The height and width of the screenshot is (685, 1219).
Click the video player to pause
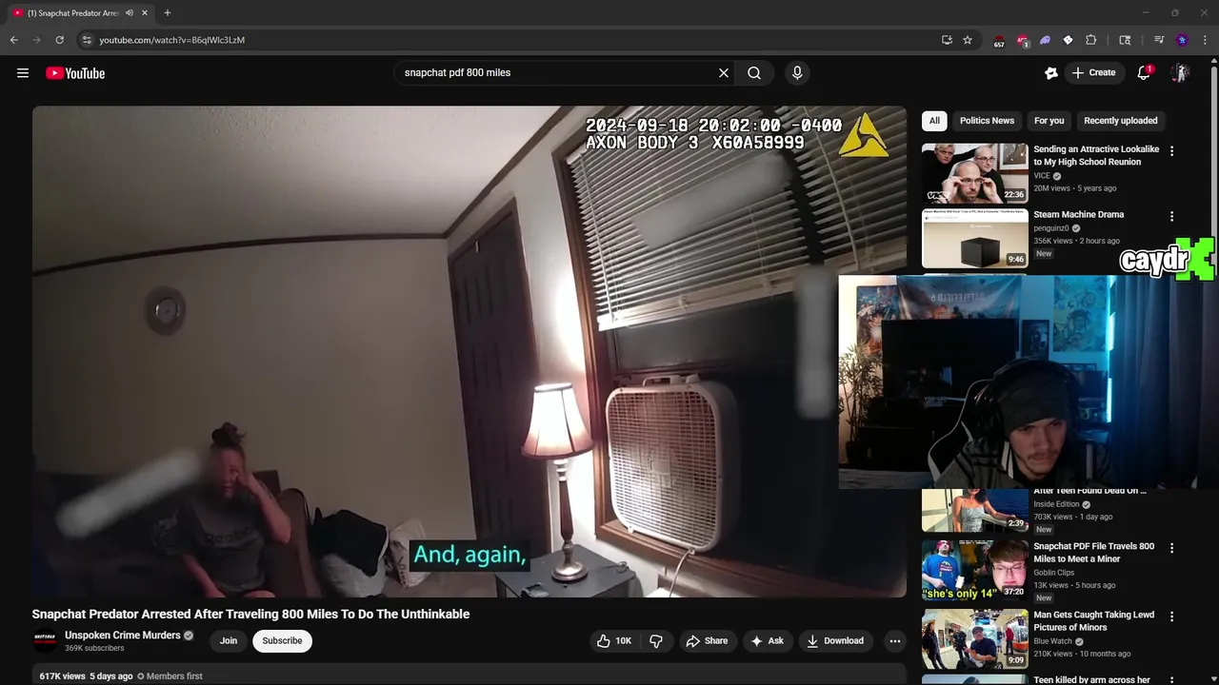click(x=469, y=351)
